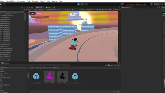Open the Inspector panel three-dot menu

pyautogui.click(x=159, y=7)
